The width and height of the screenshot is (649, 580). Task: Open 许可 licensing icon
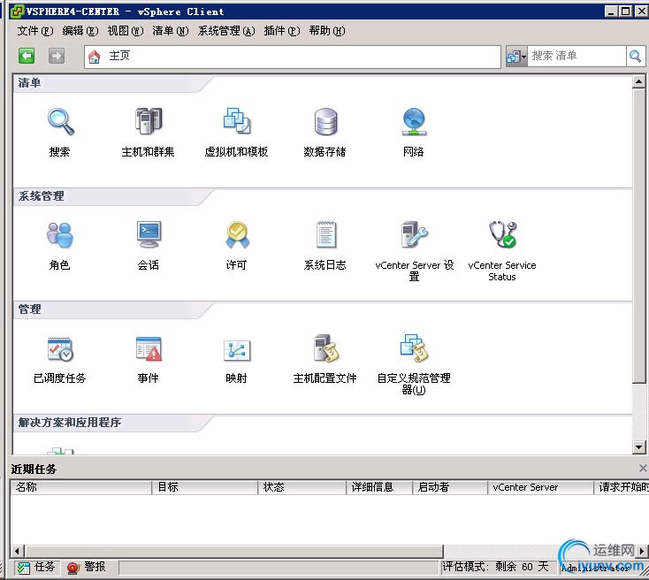pyautogui.click(x=237, y=234)
